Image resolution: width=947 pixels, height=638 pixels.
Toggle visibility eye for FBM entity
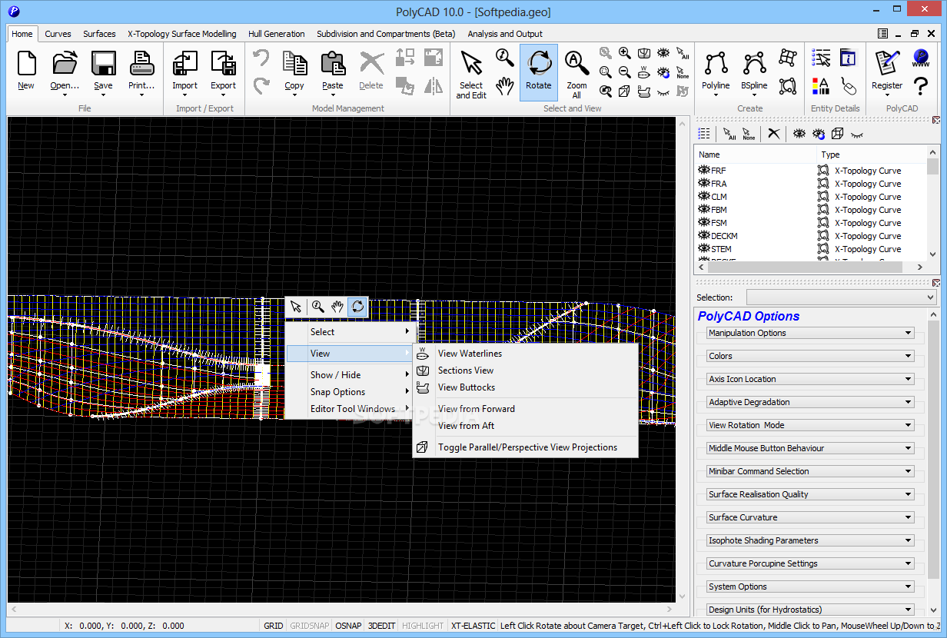[x=703, y=210]
